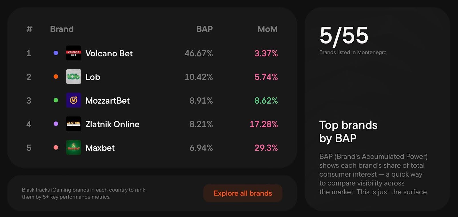
Task: Select the green dot beside MozzartBet
Action: click(x=56, y=100)
